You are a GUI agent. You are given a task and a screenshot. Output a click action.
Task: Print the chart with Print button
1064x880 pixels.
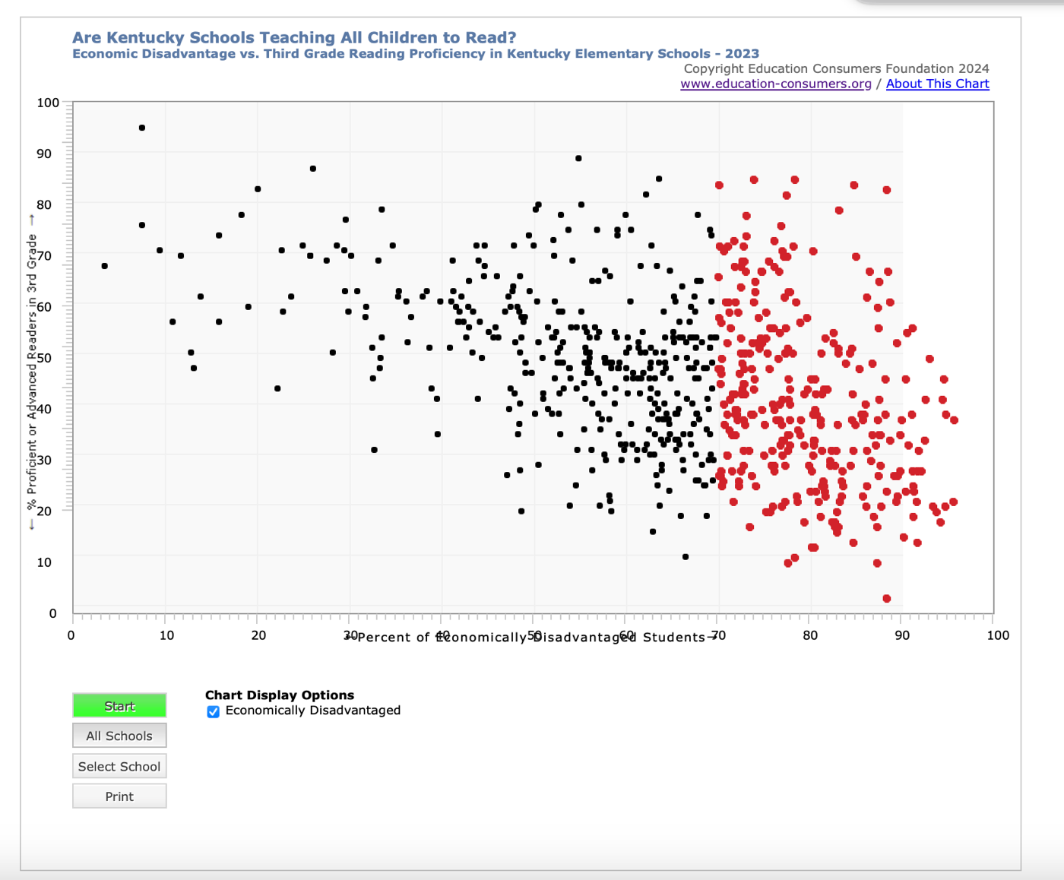[x=119, y=796]
